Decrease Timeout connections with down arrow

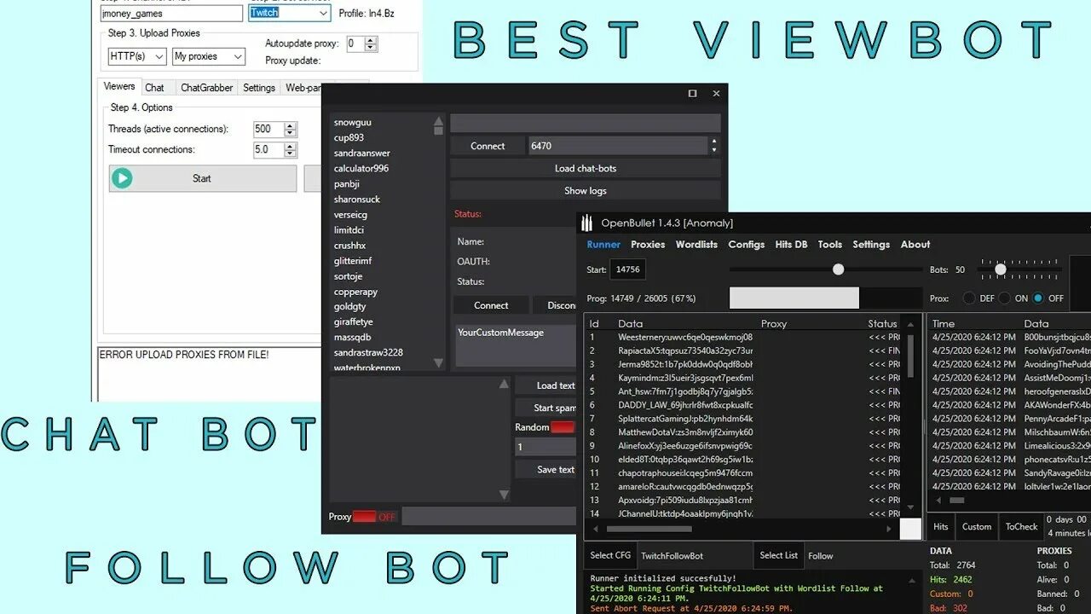[290, 153]
